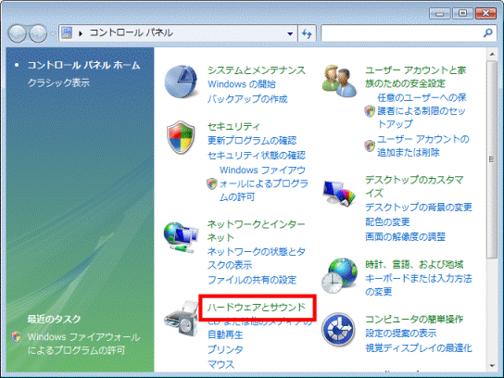Screen dimensions: 504x378
Task: Open the セキュリティ heading
Action: coord(233,127)
